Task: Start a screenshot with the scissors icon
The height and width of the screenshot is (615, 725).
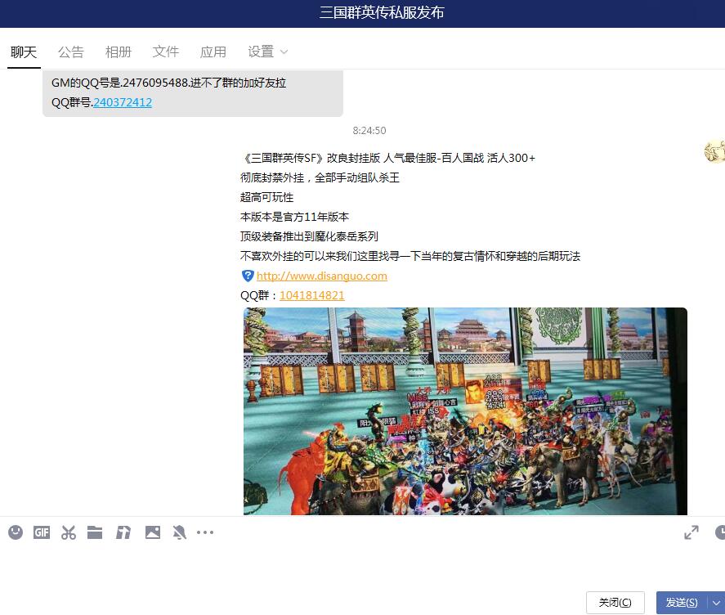Action: pyautogui.click(x=69, y=532)
